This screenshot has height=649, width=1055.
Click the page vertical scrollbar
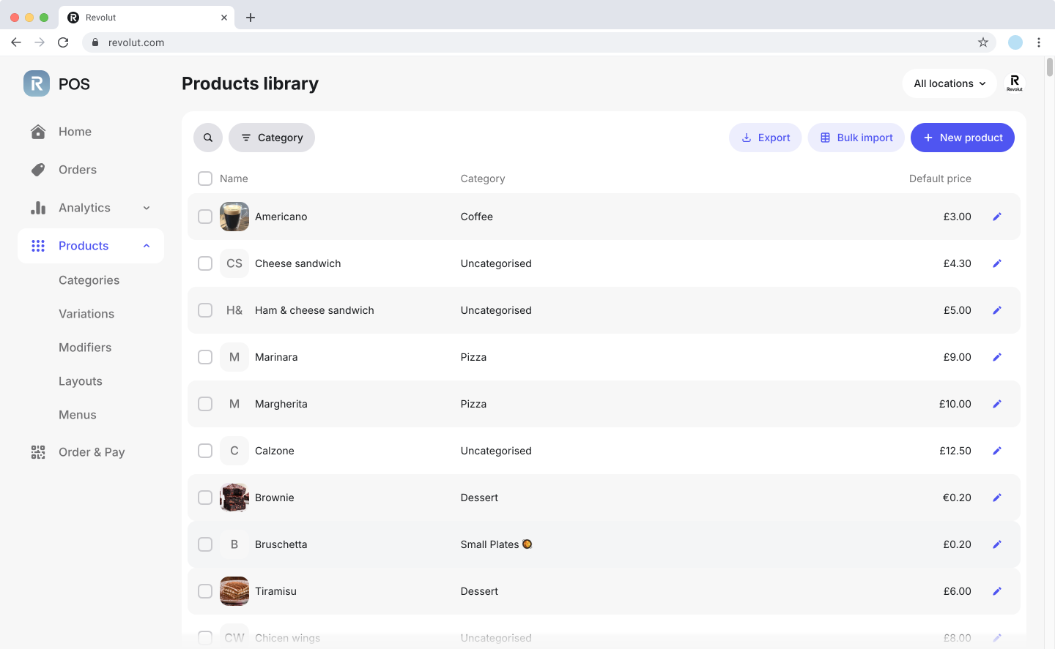pos(1049,67)
